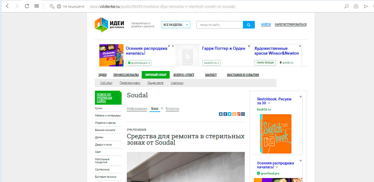Switch to the Вопросы tab
374x182 pixels.
click(172, 109)
